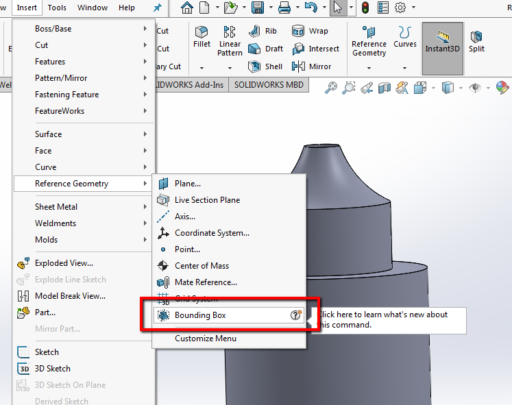Image resolution: width=512 pixels, height=405 pixels.
Task: Choose Plane... from Reference Geometry submenu
Action: point(229,184)
